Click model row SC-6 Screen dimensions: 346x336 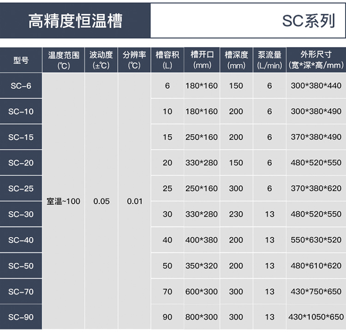[x=21, y=86]
